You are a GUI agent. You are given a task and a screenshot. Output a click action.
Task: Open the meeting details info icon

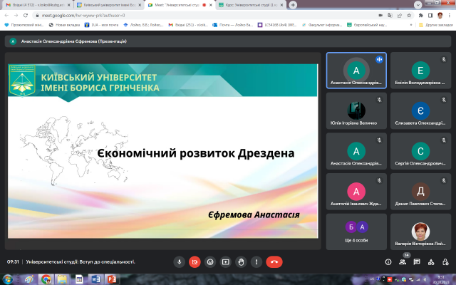coord(388,261)
